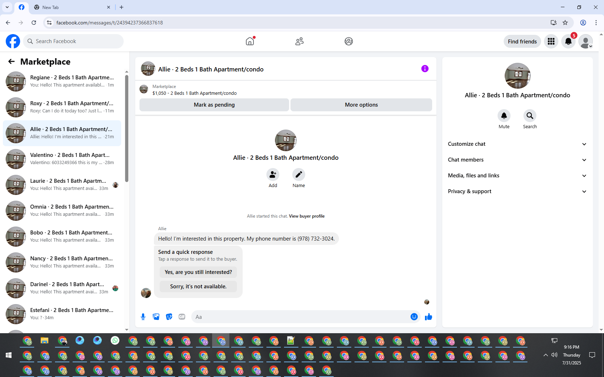Open Nancy apartment conversation
The image size is (604, 377).
62,262
